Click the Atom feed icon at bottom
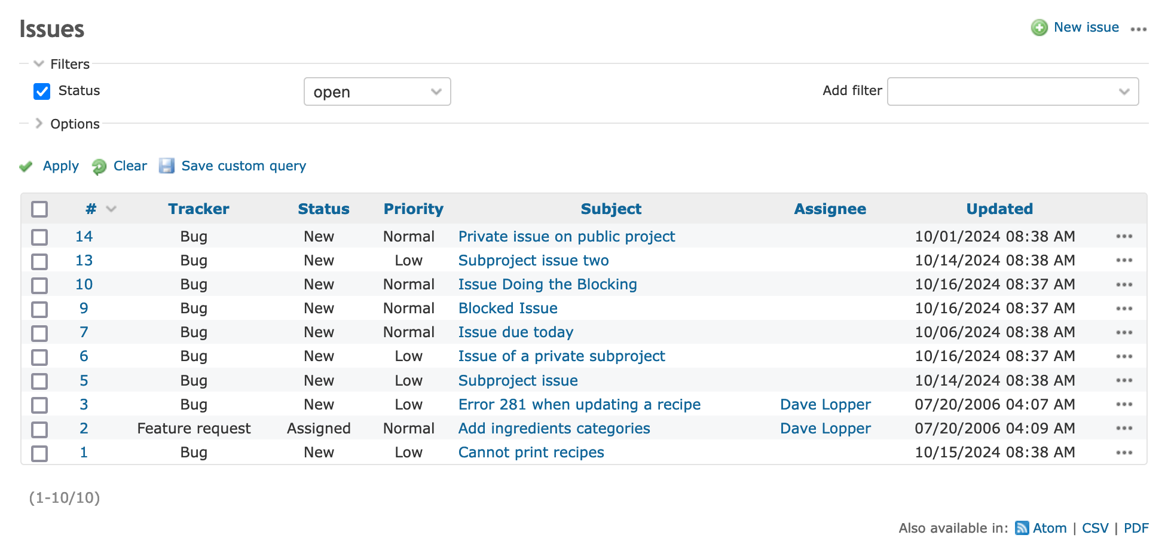 coord(1022,528)
